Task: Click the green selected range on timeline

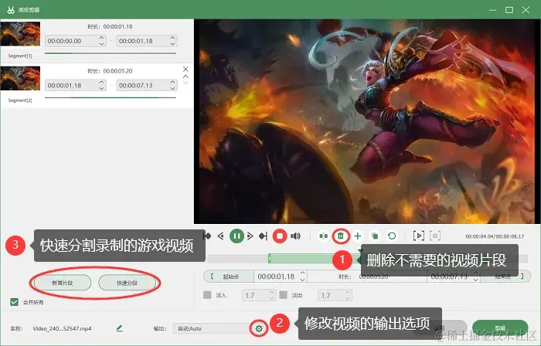Action: [300, 259]
